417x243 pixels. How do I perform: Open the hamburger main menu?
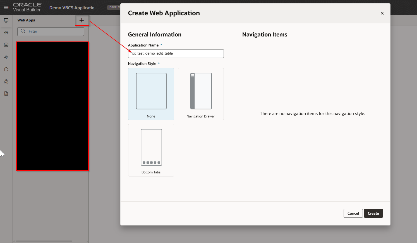6,8
